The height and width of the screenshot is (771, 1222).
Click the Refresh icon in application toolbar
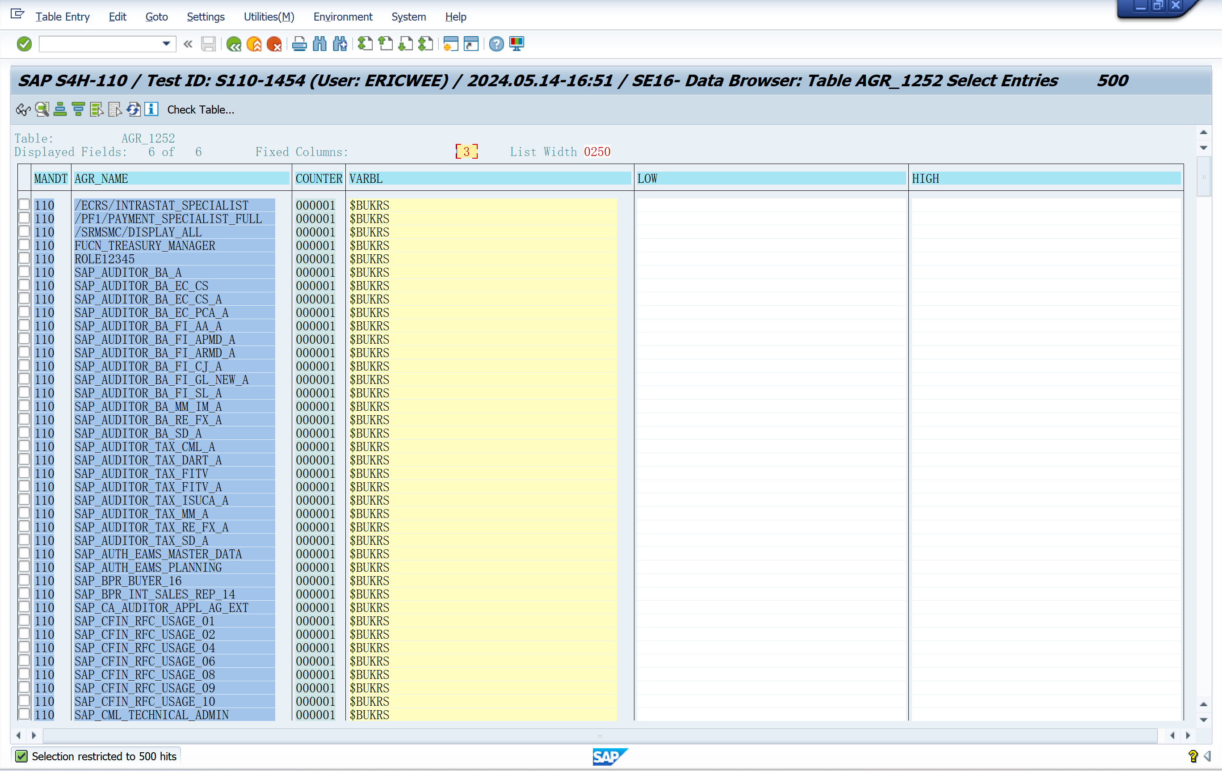tap(134, 110)
